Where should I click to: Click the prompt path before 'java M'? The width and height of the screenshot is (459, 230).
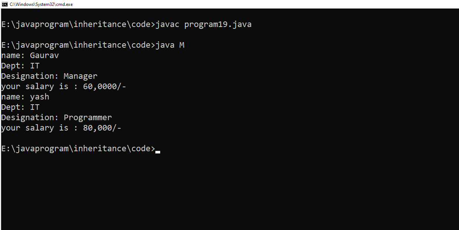[78, 45]
